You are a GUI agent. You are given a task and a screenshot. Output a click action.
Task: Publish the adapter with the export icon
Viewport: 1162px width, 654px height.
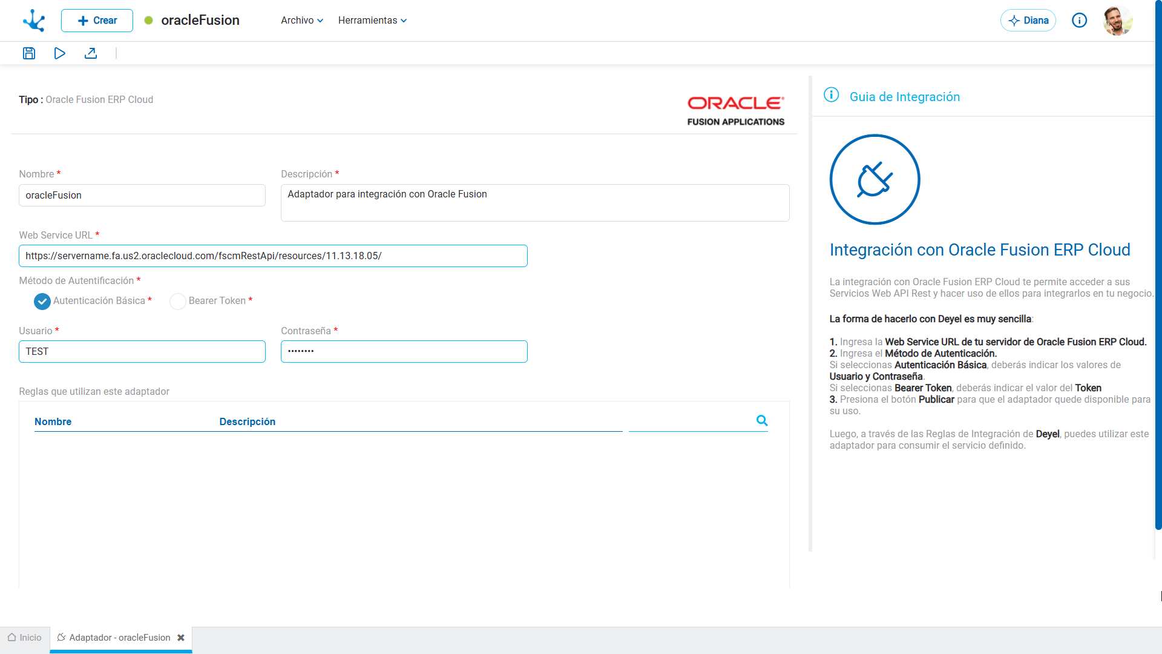point(91,53)
